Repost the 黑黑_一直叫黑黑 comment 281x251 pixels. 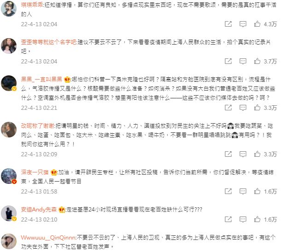pyautogui.click(x=228, y=108)
